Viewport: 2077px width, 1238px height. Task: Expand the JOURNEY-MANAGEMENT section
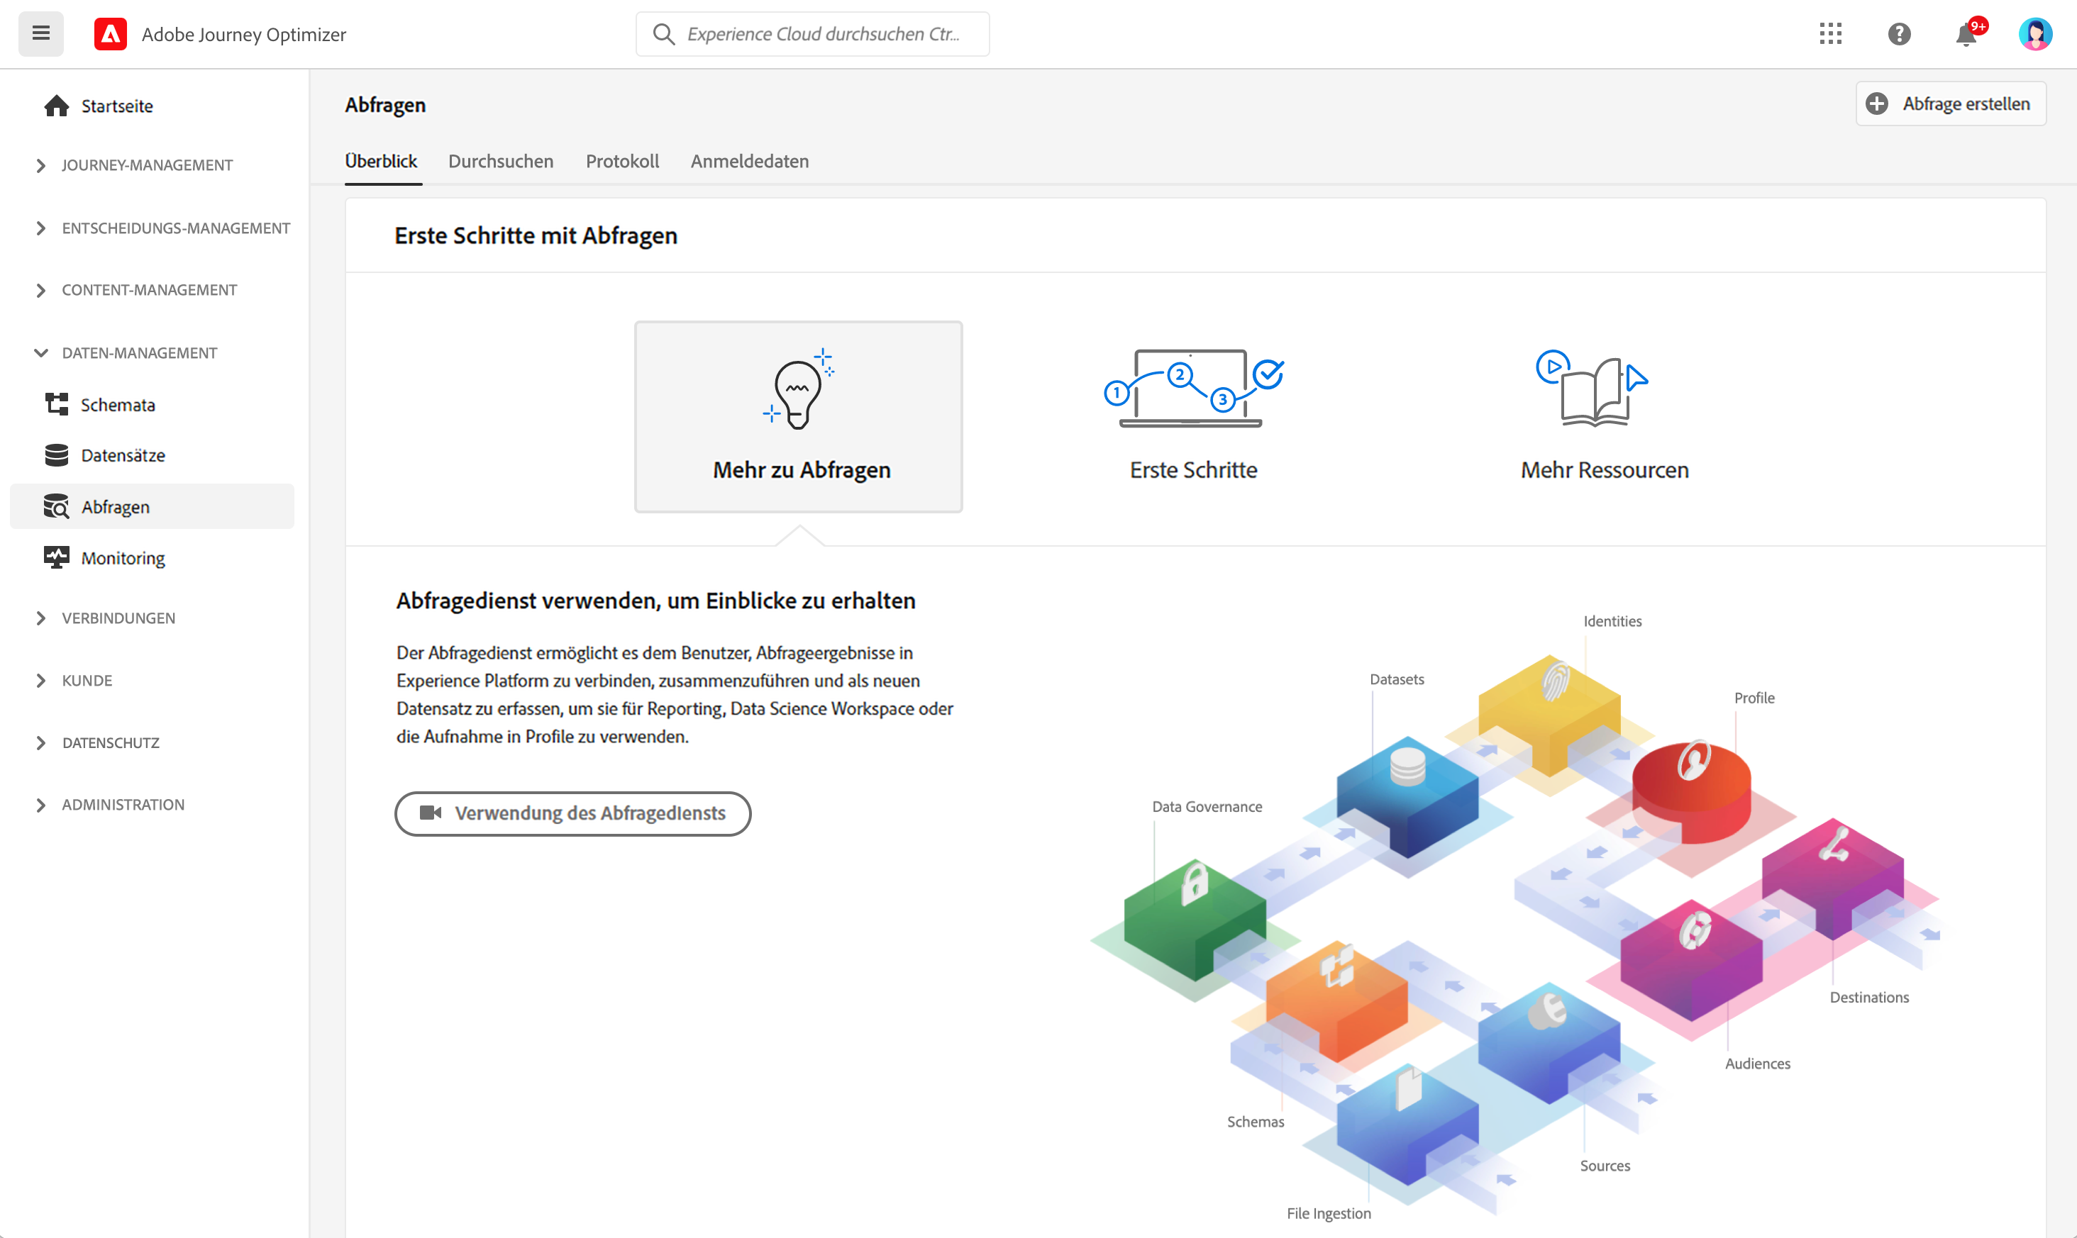coord(147,165)
